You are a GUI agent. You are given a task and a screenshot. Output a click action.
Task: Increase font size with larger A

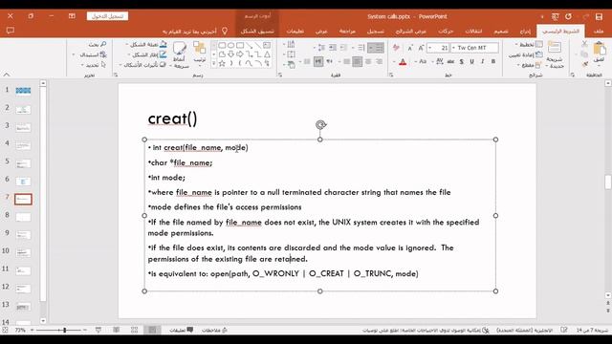[x=421, y=48]
